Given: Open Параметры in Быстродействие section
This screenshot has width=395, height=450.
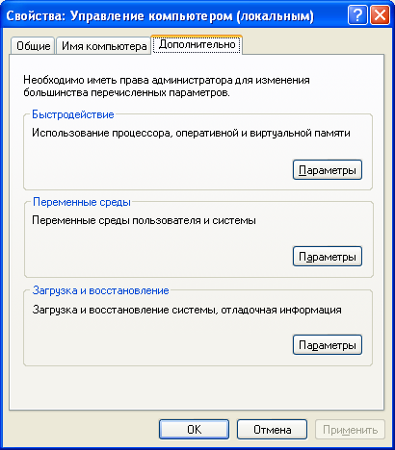Looking at the screenshot, I should (328, 170).
